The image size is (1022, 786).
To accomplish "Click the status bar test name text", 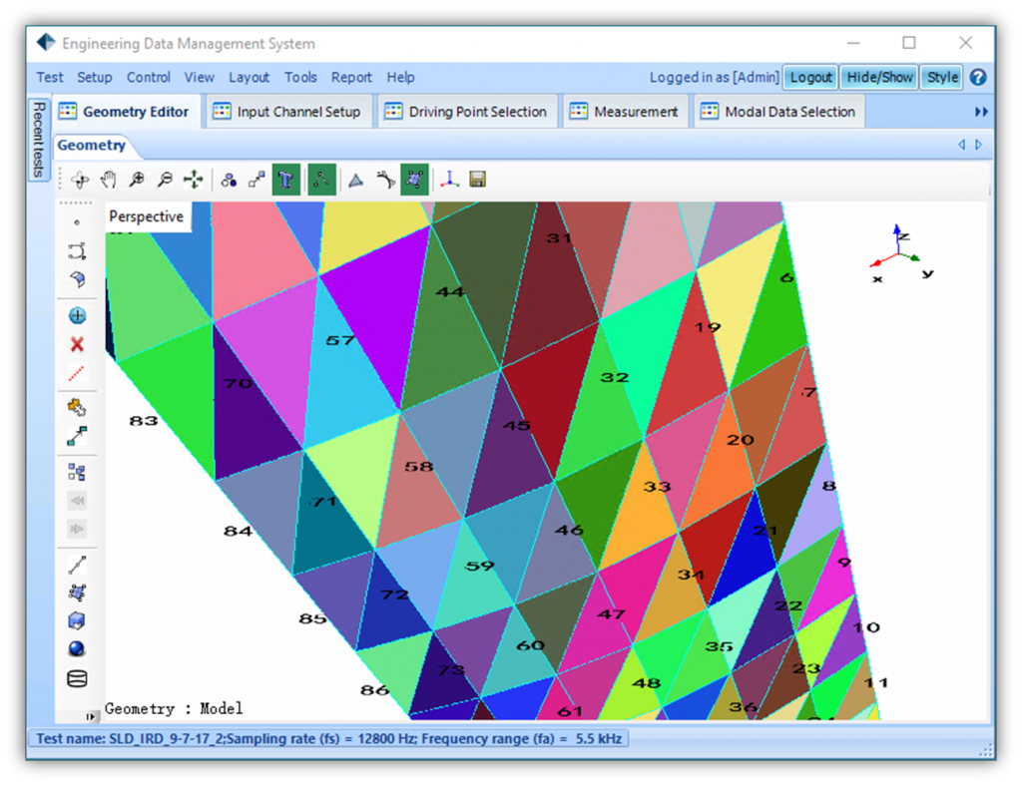I will tap(329, 739).
